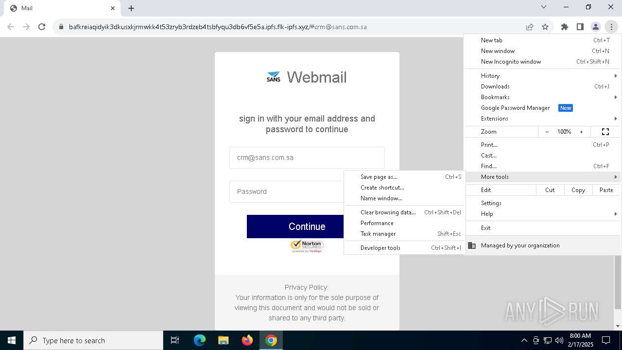Reload the page with the refresh icon
The width and height of the screenshot is (622, 350).
[x=42, y=27]
